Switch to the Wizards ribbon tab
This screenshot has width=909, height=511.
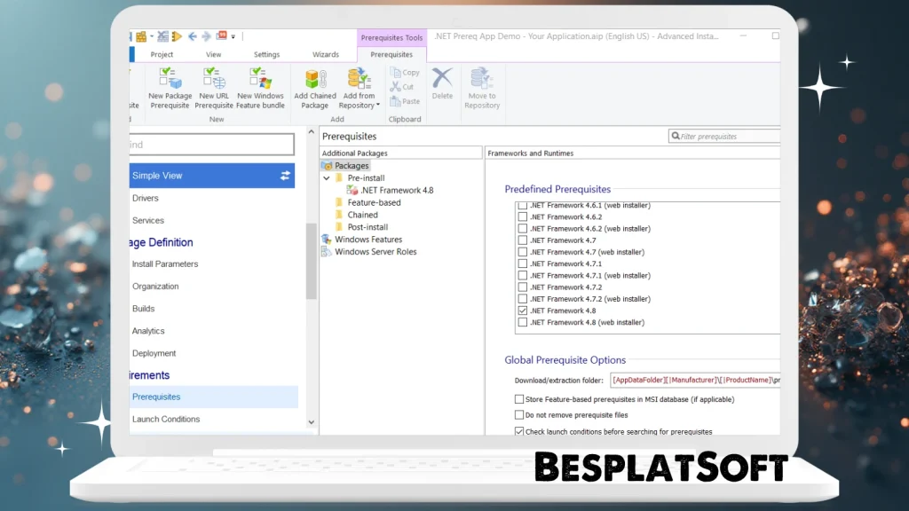325,55
